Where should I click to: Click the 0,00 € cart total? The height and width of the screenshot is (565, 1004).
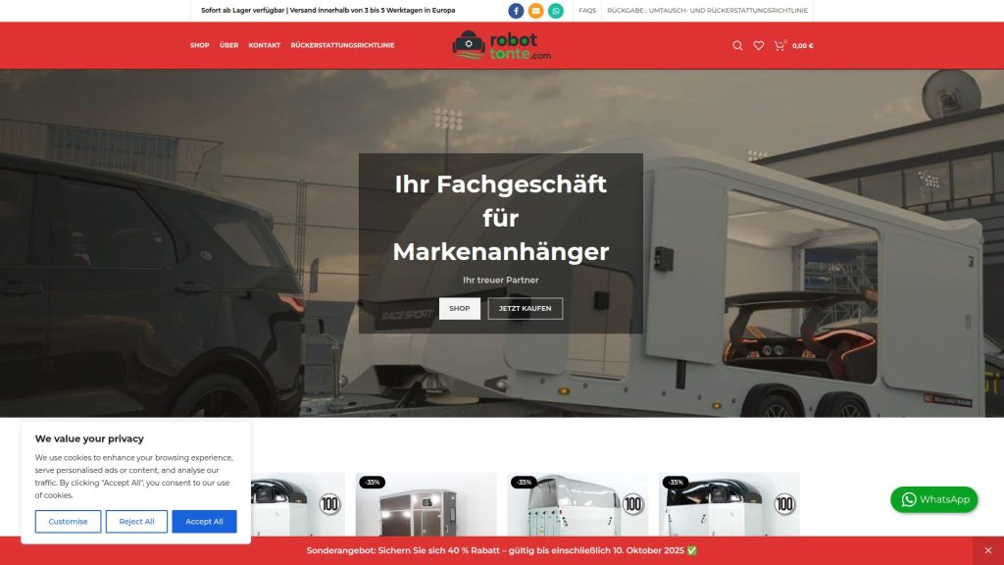(x=803, y=45)
